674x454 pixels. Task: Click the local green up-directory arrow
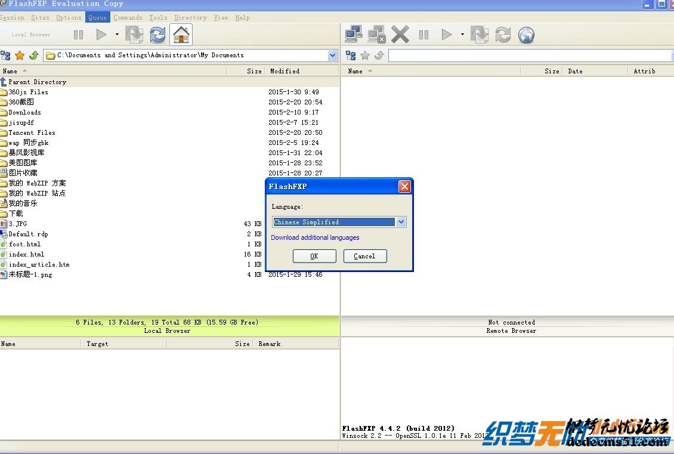[x=33, y=55]
